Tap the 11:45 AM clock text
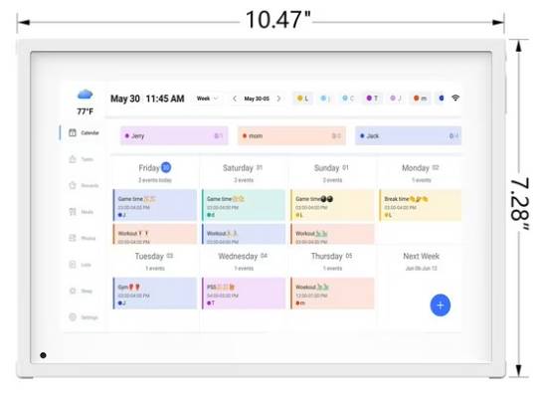 tap(165, 99)
